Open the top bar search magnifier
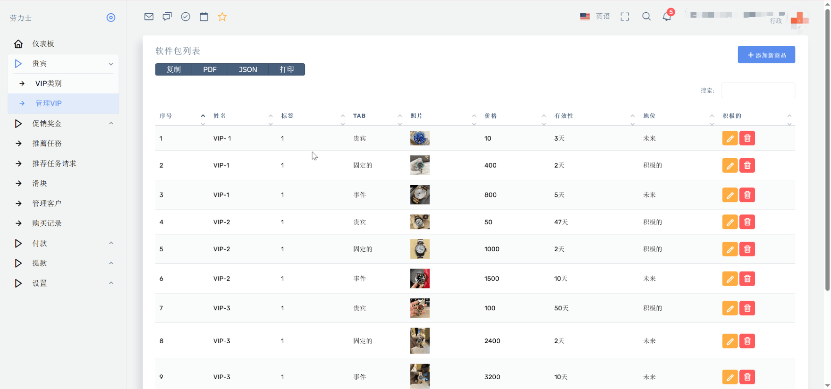 coord(646,17)
